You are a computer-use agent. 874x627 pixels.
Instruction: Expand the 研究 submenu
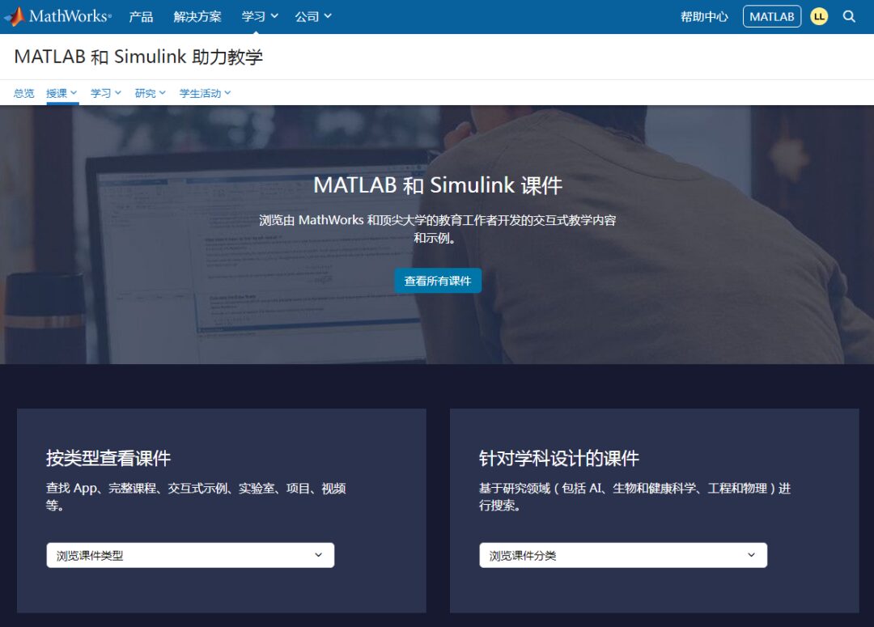point(150,93)
